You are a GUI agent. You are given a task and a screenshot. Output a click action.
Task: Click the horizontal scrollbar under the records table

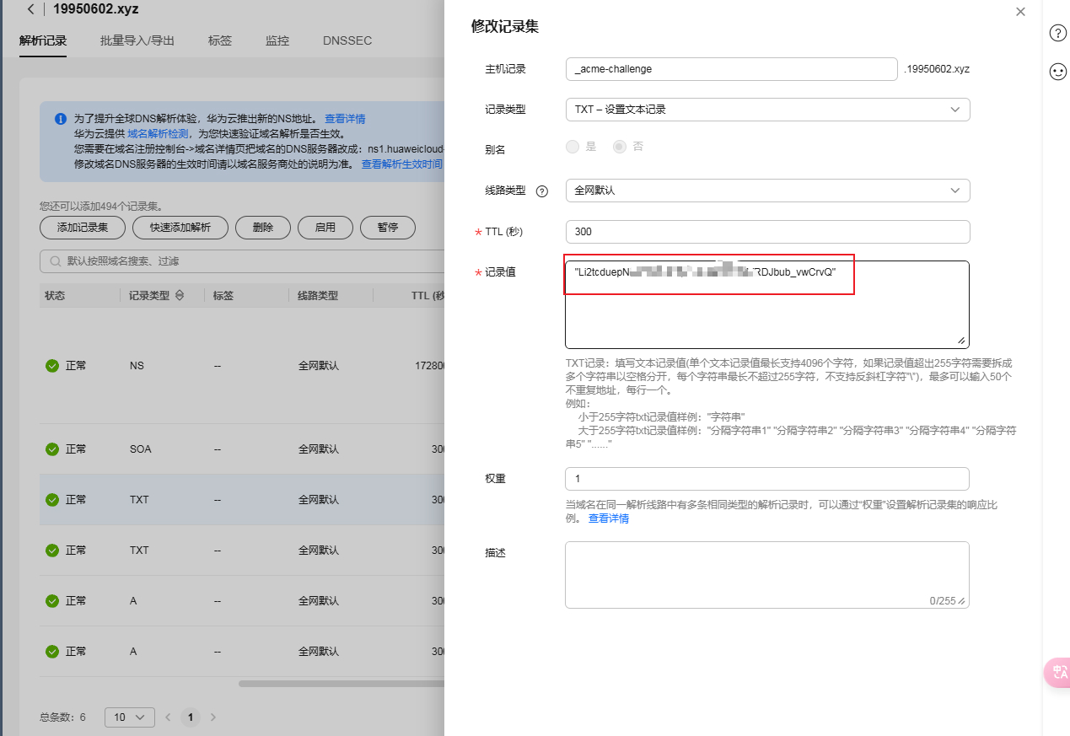(337, 684)
